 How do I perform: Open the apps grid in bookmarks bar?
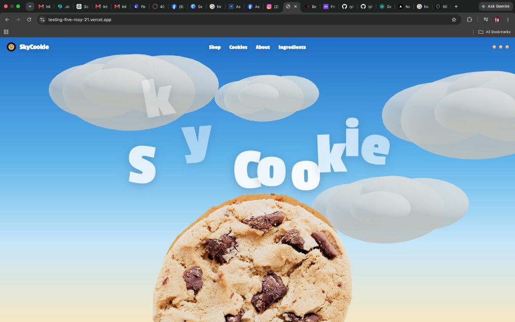tap(6, 32)
